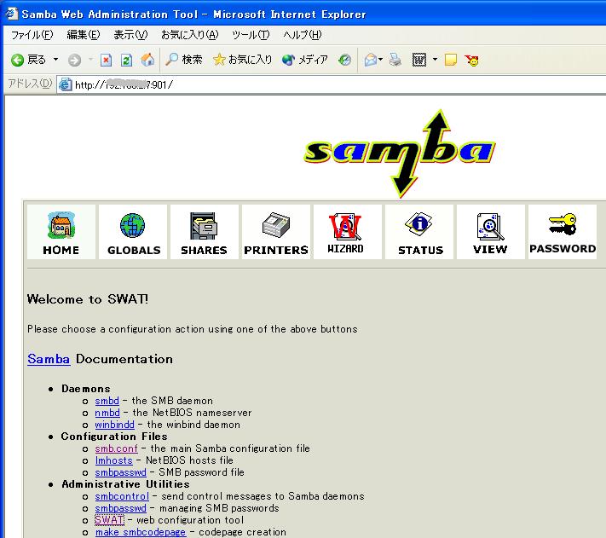Expand the Edit-with-Word button dropdown
This screenshot has height=538, width=606.
click(435, 60)
